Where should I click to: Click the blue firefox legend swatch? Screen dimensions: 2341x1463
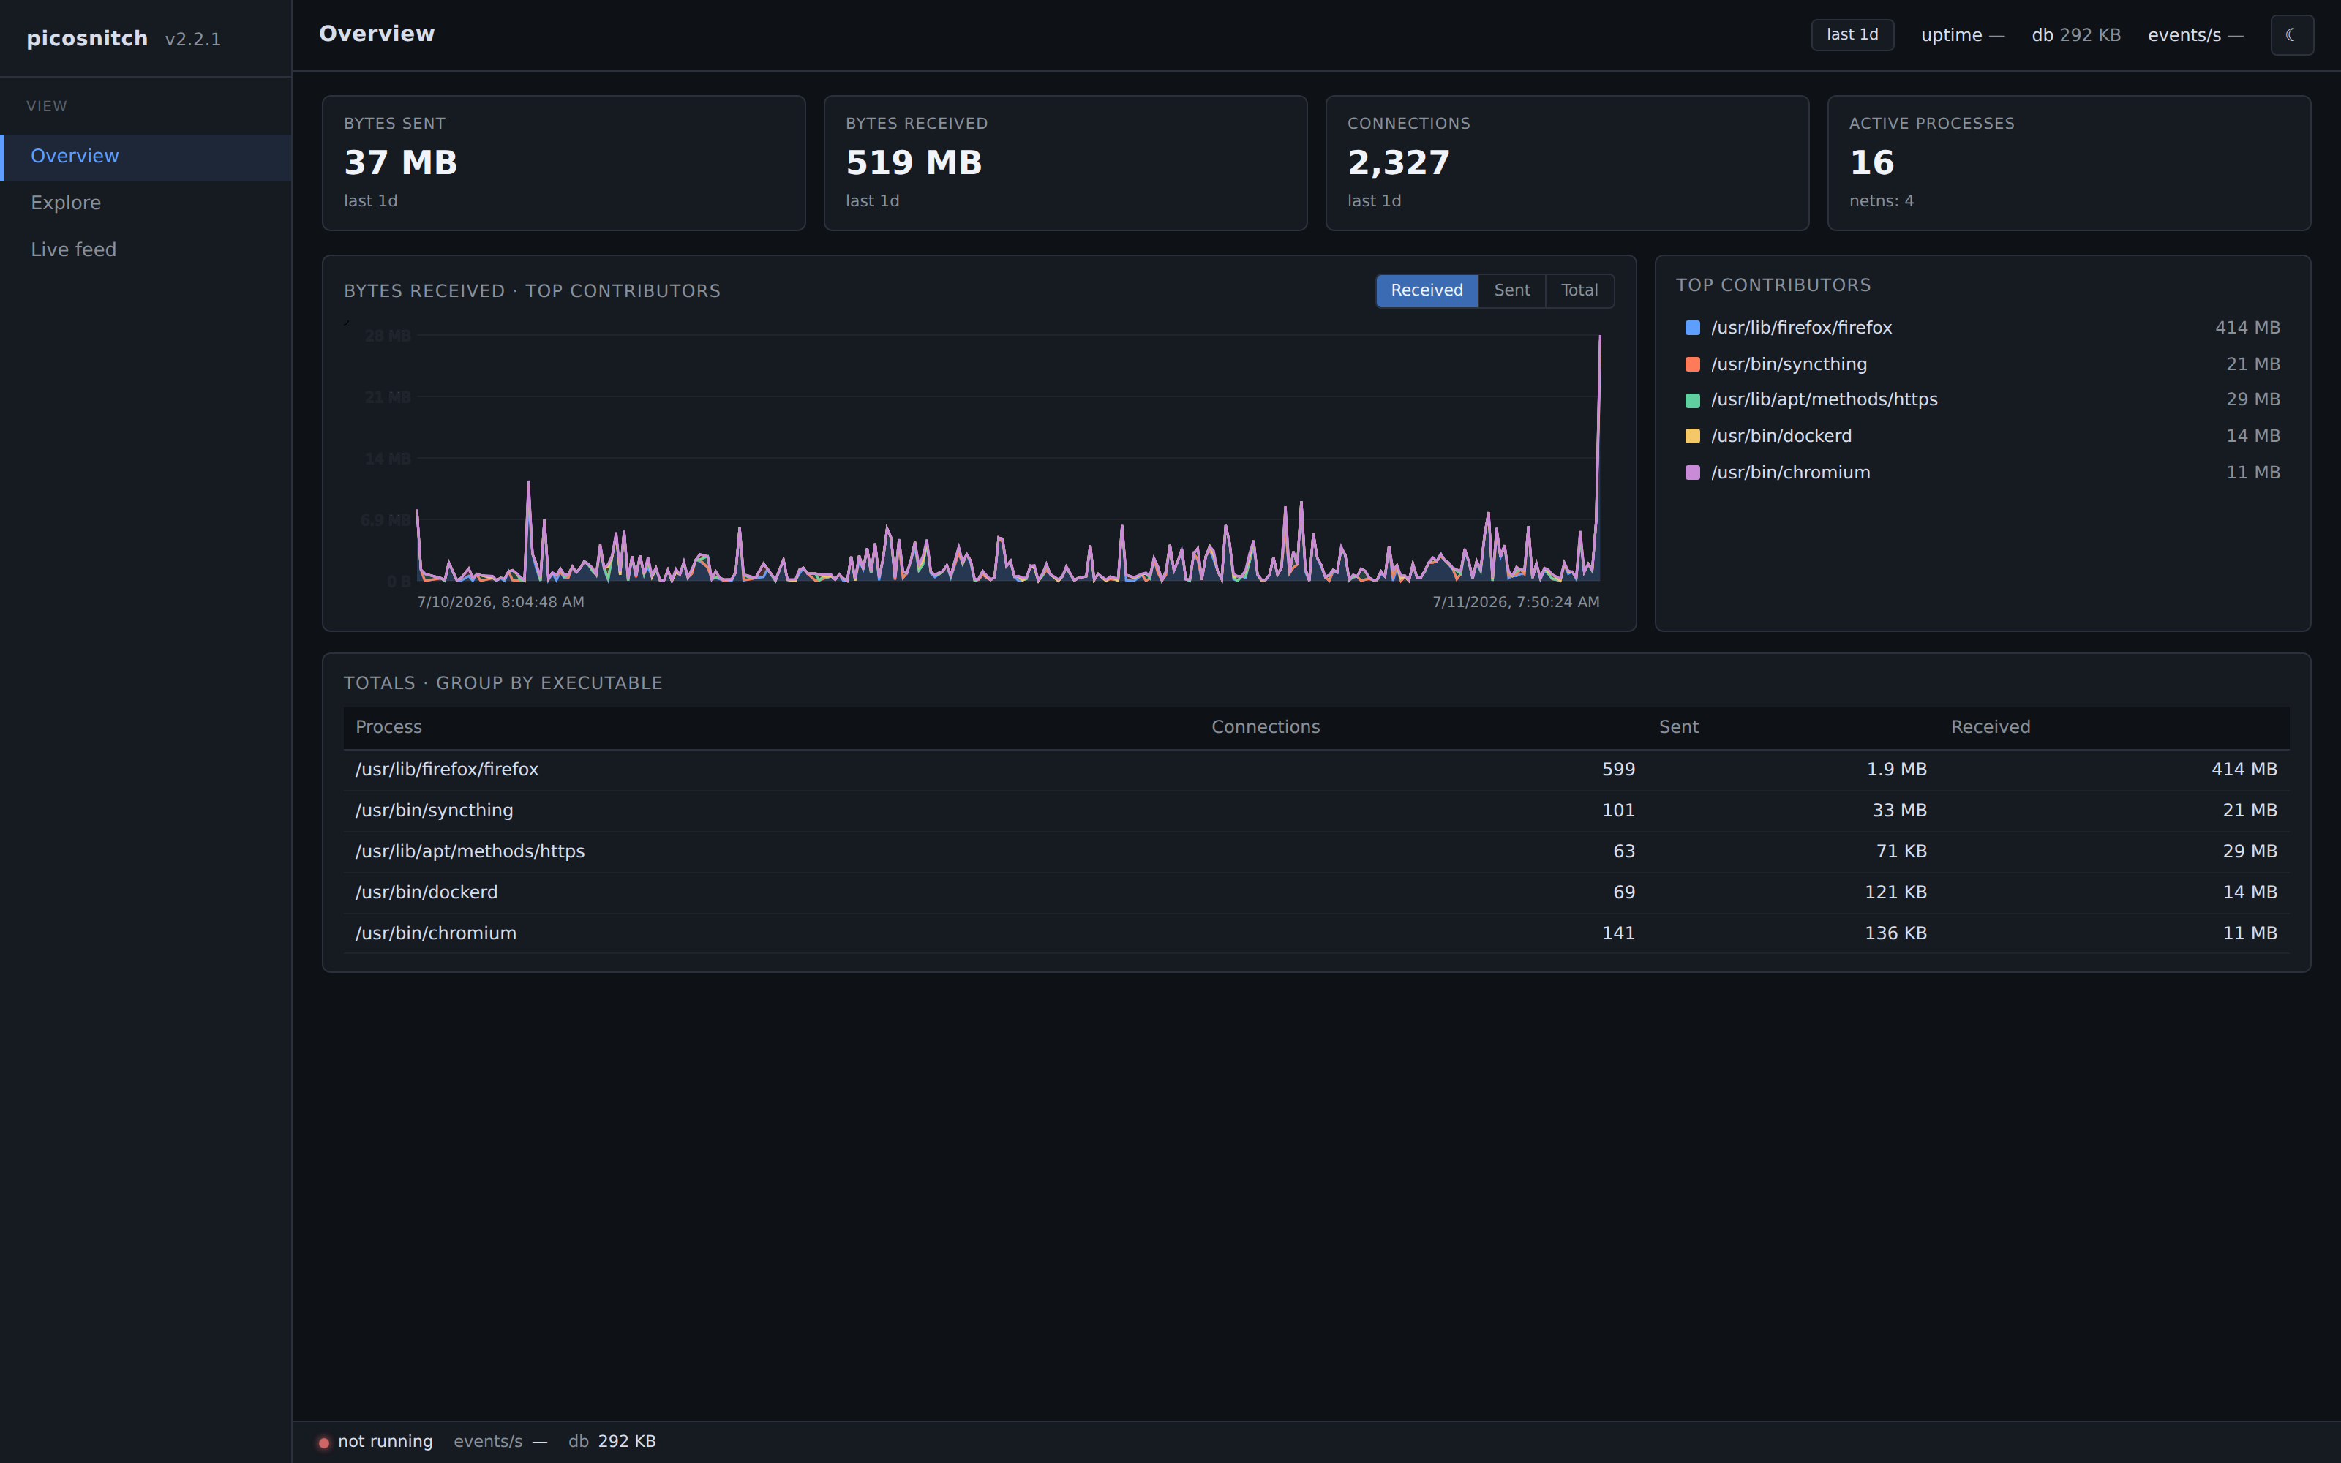click(x=1692, y=328)
